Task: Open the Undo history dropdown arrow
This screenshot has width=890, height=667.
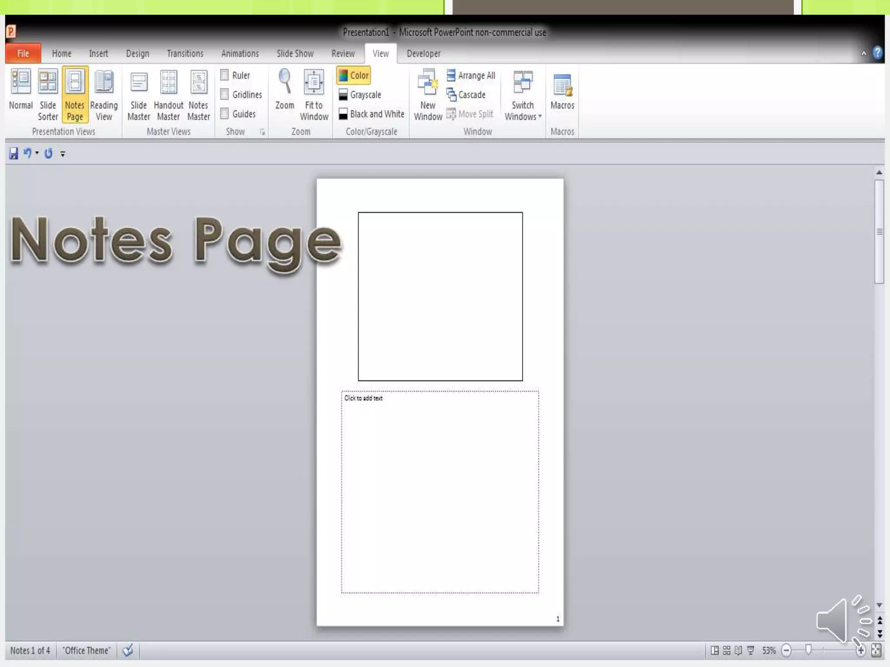Action: coord(37,153)
